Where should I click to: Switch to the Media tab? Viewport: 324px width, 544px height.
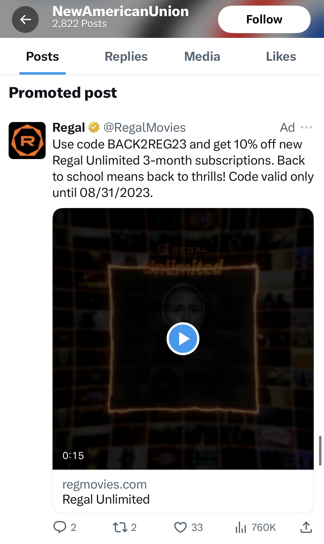click(202, 57)
